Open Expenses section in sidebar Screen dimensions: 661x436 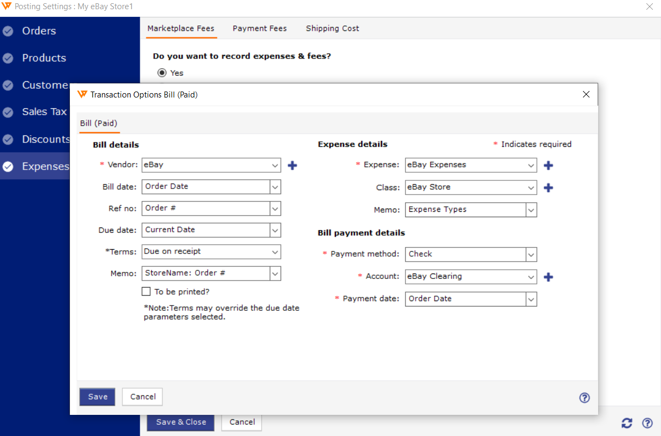35,166
